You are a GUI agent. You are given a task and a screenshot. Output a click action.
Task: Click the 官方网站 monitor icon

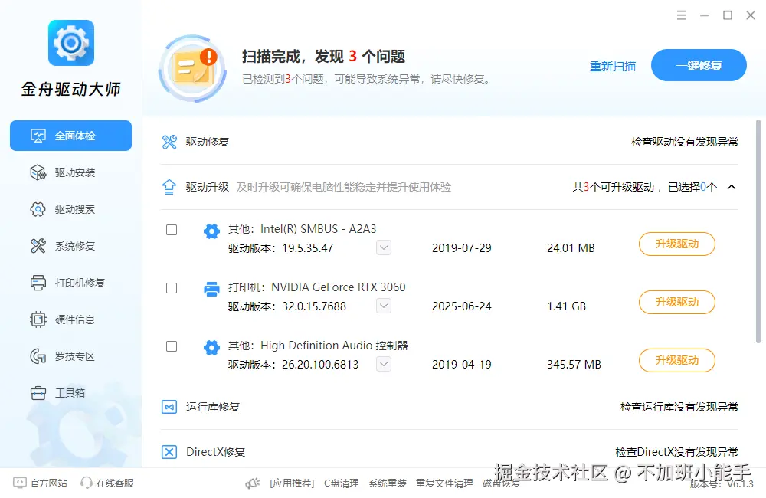coord(20,483)
